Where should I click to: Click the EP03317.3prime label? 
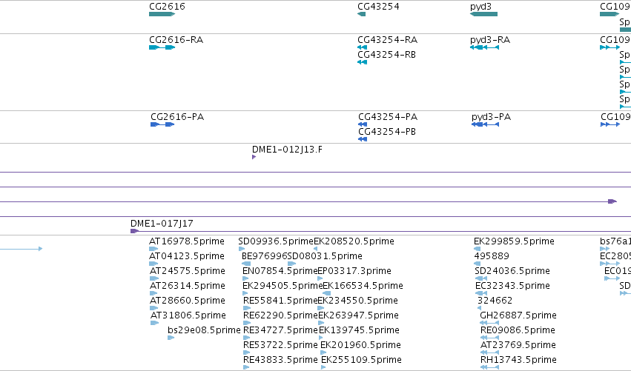[354, 271]
